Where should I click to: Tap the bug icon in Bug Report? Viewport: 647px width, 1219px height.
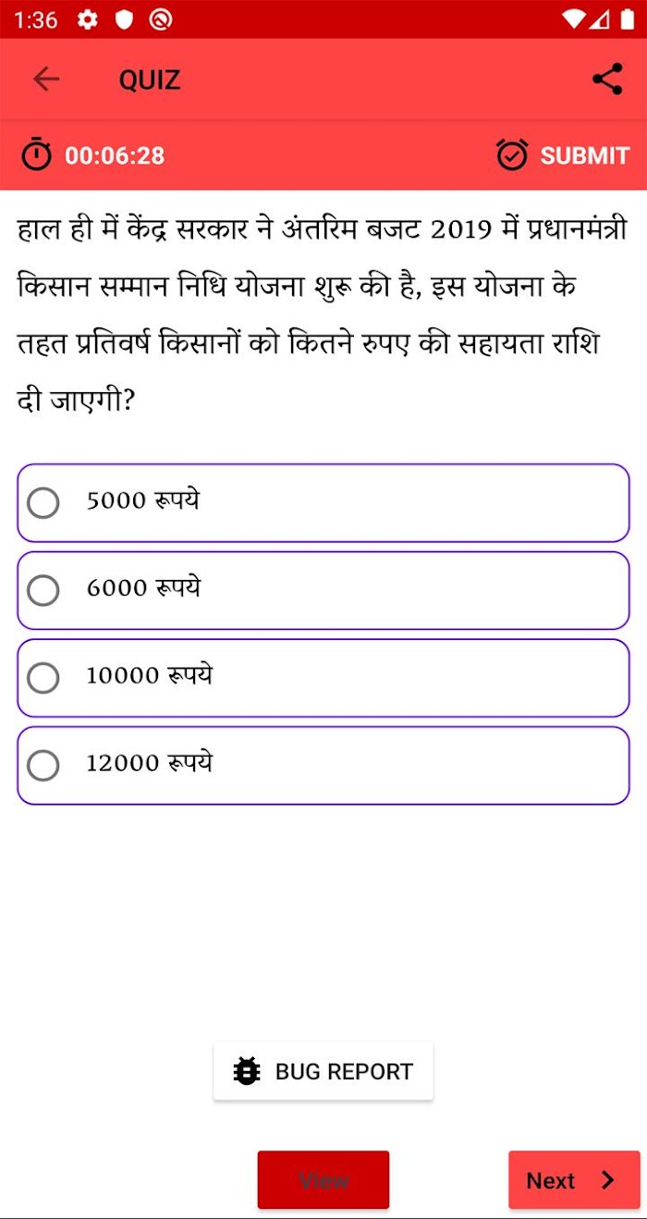247,1072
